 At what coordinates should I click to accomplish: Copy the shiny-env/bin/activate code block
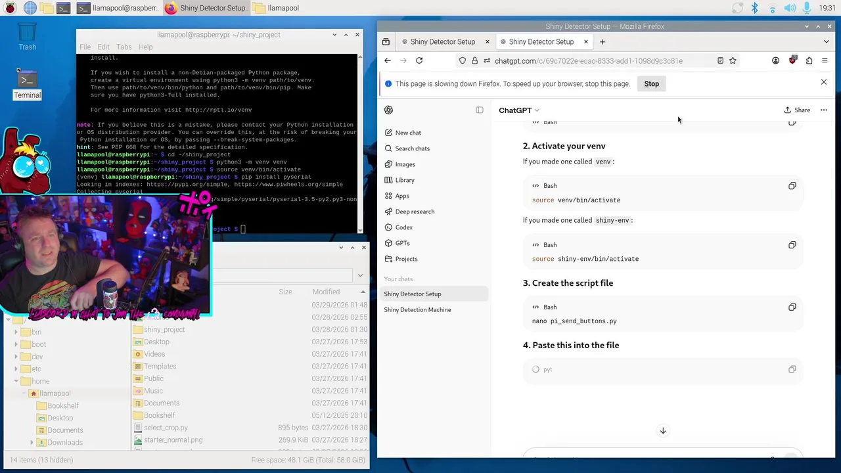[x=792, y=245]
